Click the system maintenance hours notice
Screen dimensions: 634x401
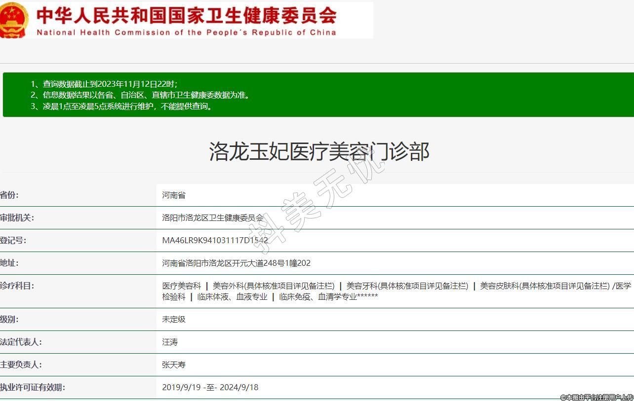pos(122,106)
